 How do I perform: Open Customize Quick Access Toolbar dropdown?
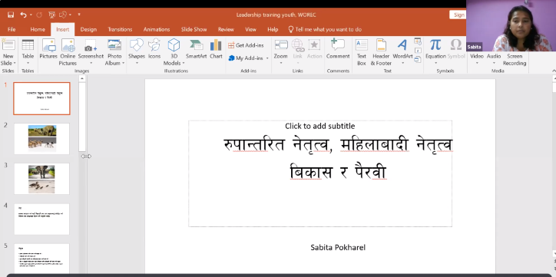tap(79, 15)
